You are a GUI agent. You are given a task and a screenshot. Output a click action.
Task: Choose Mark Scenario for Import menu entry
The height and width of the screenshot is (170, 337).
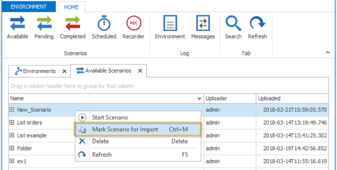click(x=125, y=130)
